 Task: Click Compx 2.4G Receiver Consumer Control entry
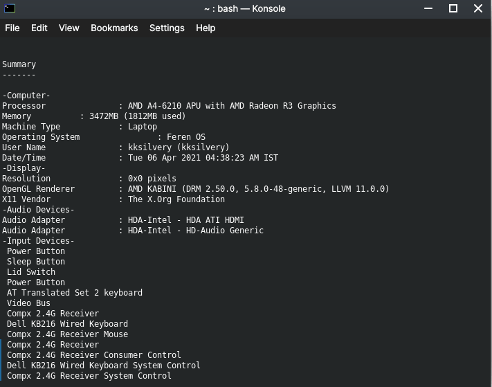pos(94,354)
